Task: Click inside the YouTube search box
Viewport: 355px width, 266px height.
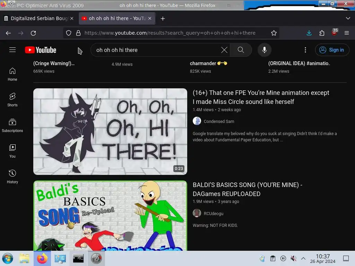Action: click(156, 50)
